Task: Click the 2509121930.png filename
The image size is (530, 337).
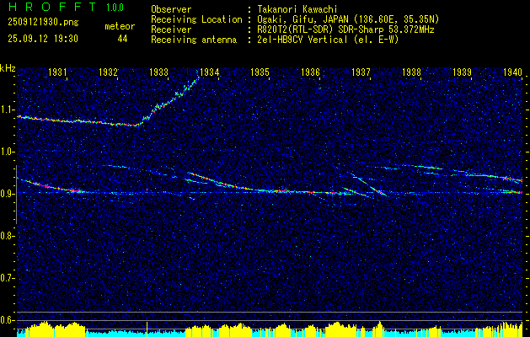Action: coord(43,23)
